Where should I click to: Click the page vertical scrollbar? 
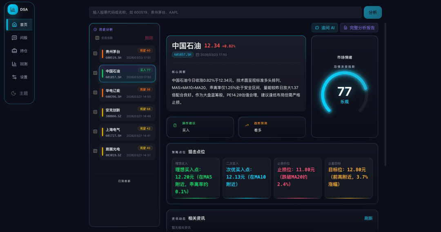pyautogui.click(x=385, y=94)
